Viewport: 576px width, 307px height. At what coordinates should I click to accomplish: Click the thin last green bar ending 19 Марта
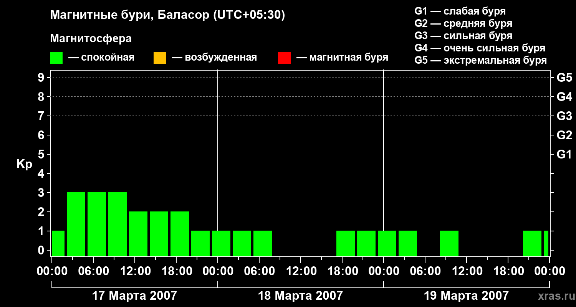coord(546,243)
